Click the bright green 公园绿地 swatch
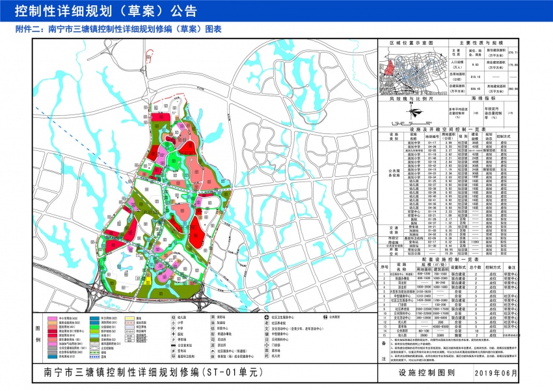Viewport: 553px width, 391px height. pyautogui.click(x=95, y=327)
